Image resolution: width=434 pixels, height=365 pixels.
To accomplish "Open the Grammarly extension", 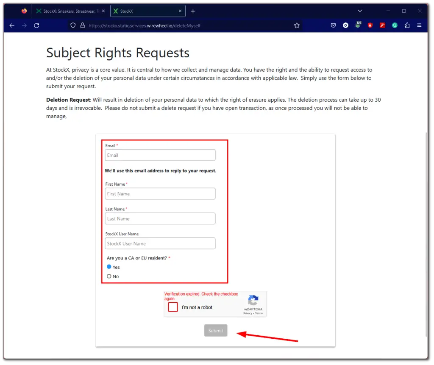I will pos(395,25).
